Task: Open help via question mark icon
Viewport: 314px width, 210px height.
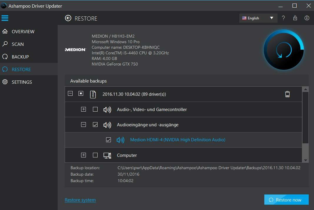Action: click(x=283, y=18)
